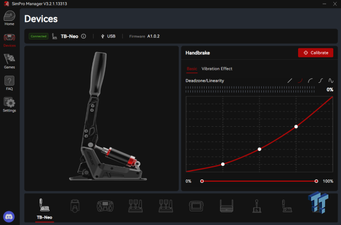Click the Calibrate button
Viewport: 341px width, 225px height.
coord(316,53)
